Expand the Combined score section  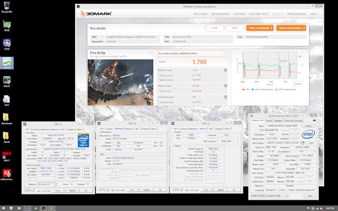pos(226,97)
